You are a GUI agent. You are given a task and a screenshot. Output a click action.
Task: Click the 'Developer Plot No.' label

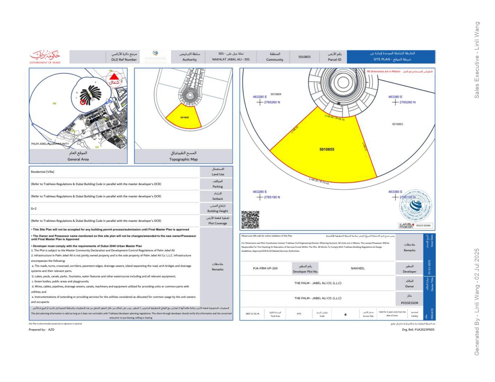tap(305, 272)
